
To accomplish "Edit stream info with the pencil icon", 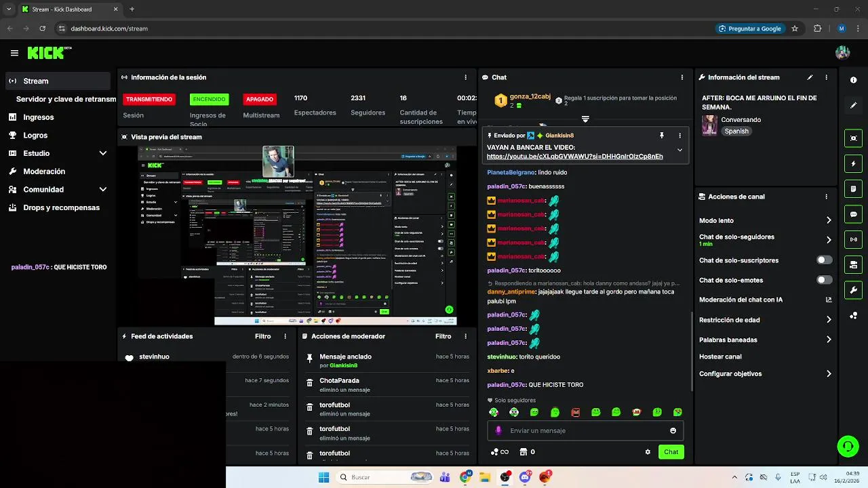I will [810, 77].
